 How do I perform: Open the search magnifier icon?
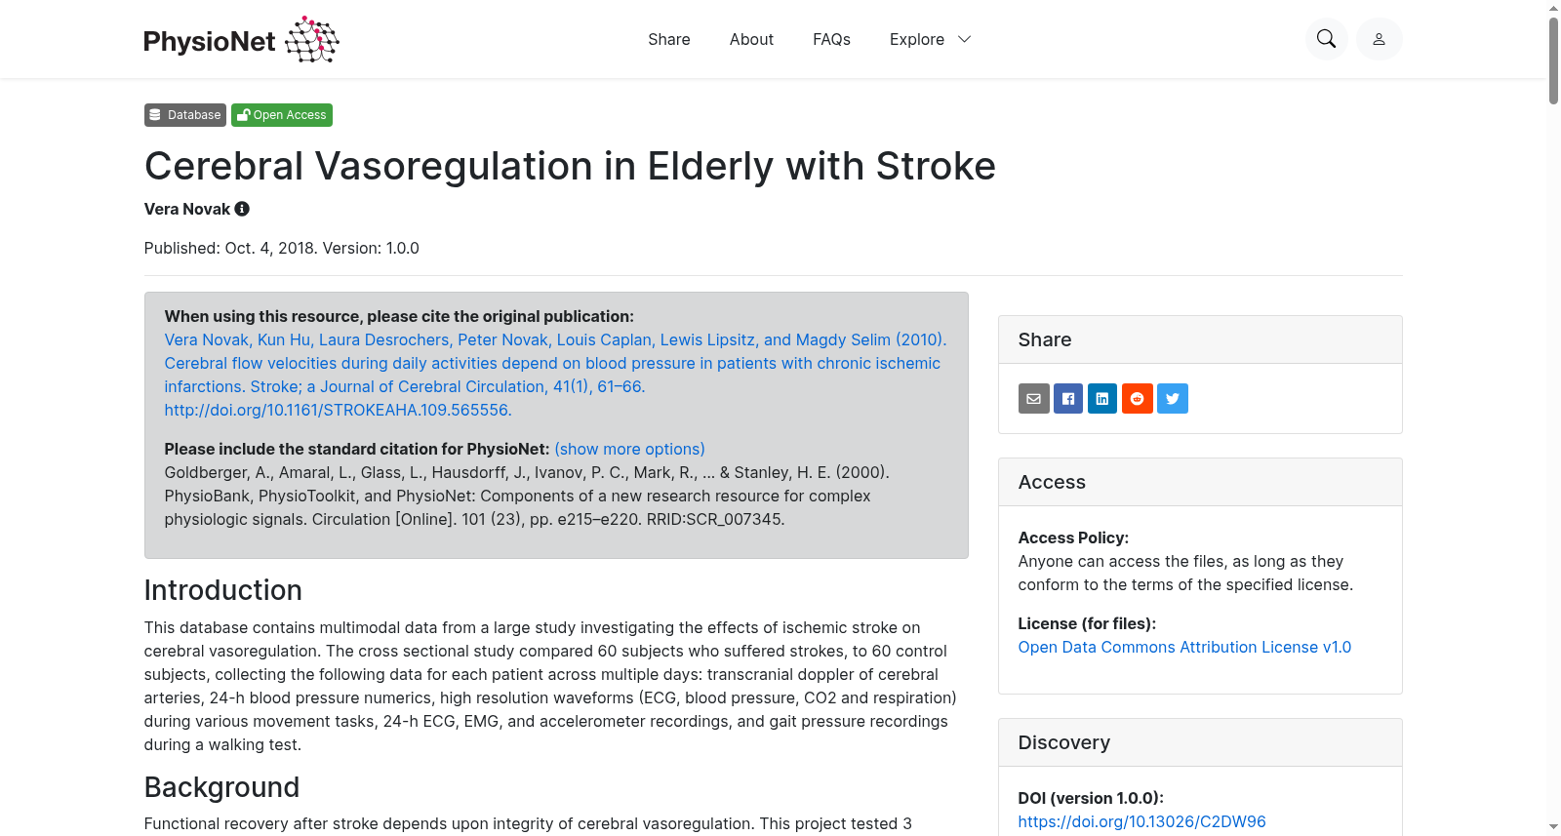coord(1326,39)
